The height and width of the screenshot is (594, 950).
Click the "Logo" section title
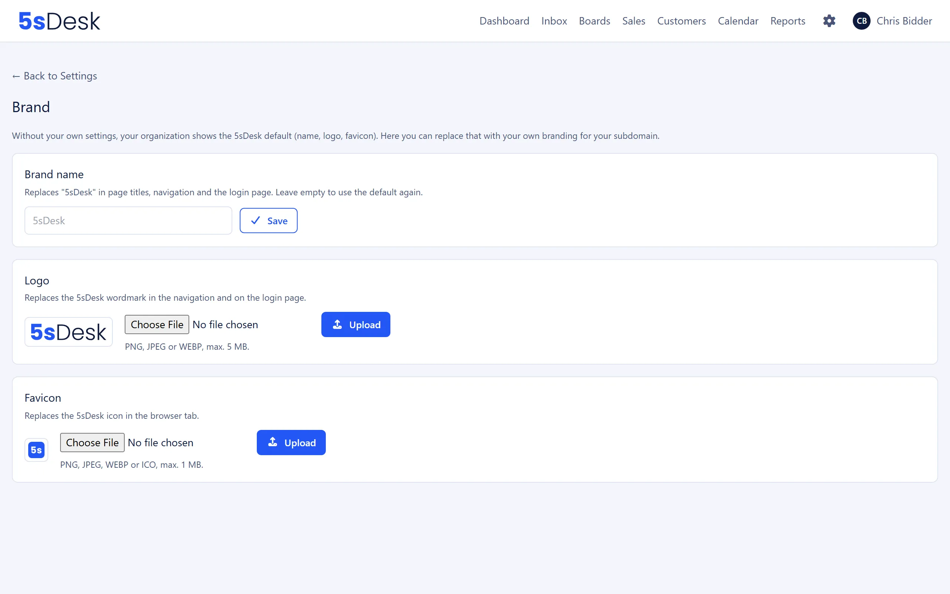37,281
